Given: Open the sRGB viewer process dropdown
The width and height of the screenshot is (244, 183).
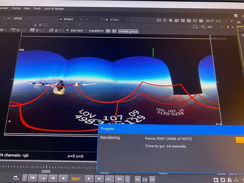Looking at the screenshot, I should 22,18.
